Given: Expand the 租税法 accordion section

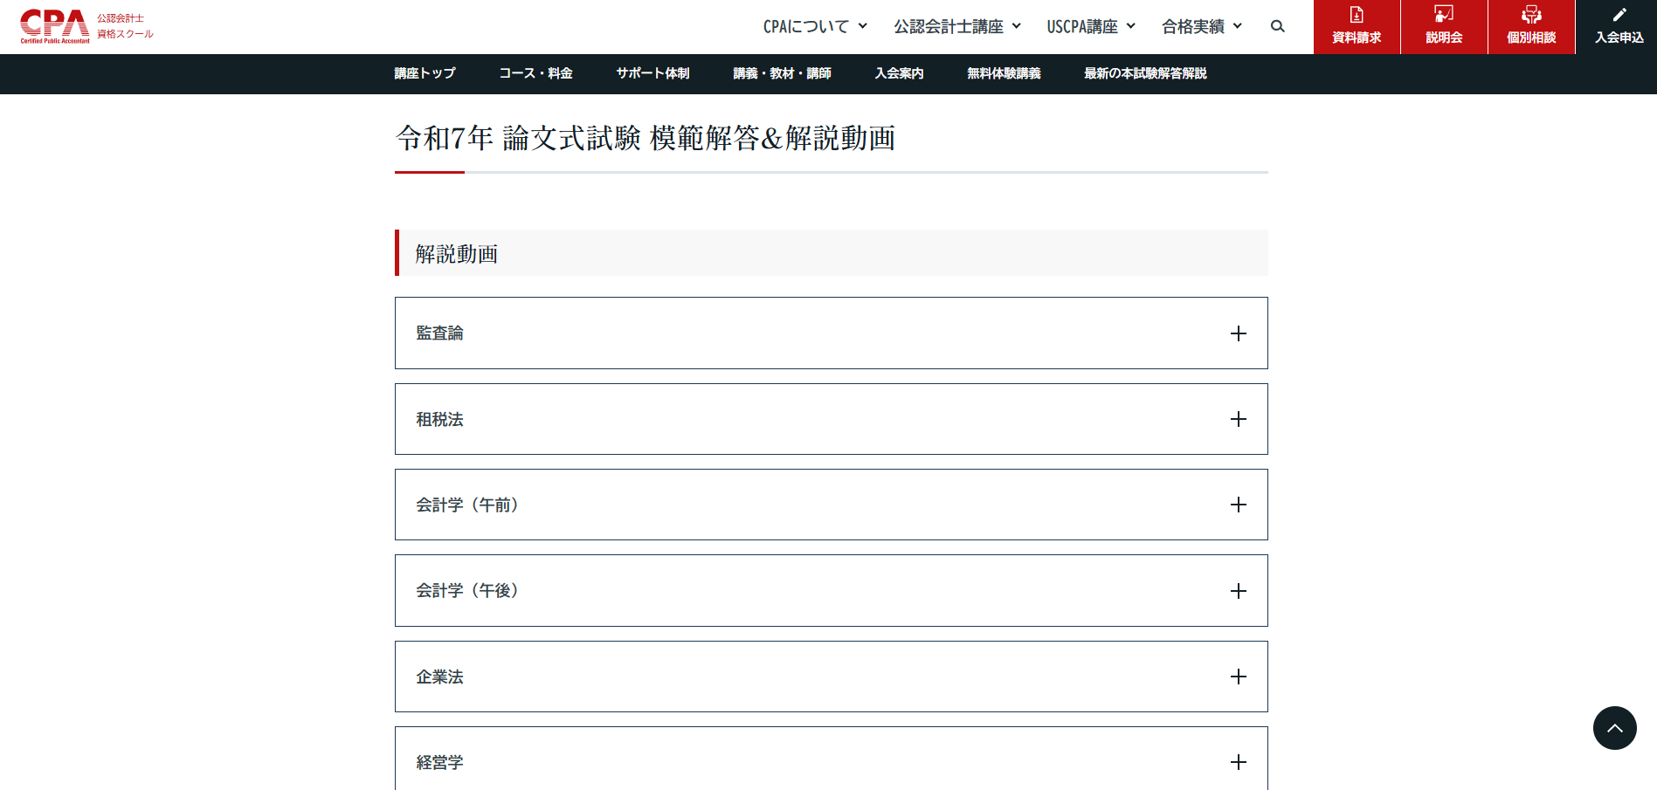Looking at the screenshot, I should [831, 419].
